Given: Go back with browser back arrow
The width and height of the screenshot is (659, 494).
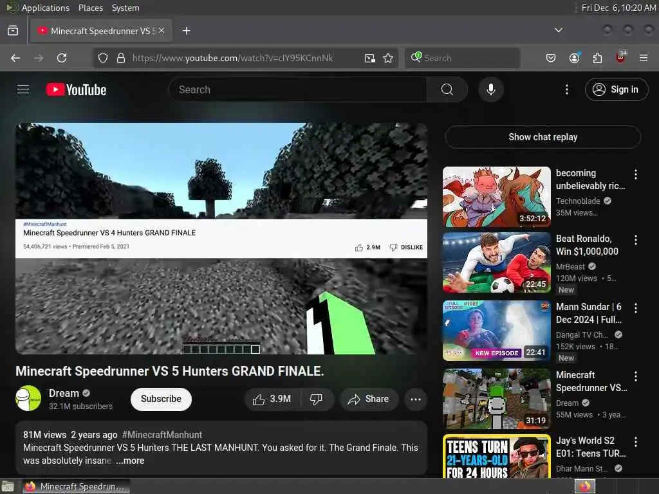Looking at the screenshot, I should point(15,58).
